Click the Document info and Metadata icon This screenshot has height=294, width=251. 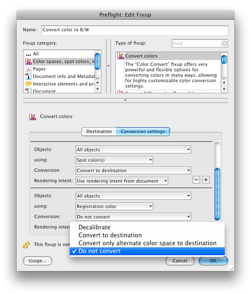click(x=28, y=76)
